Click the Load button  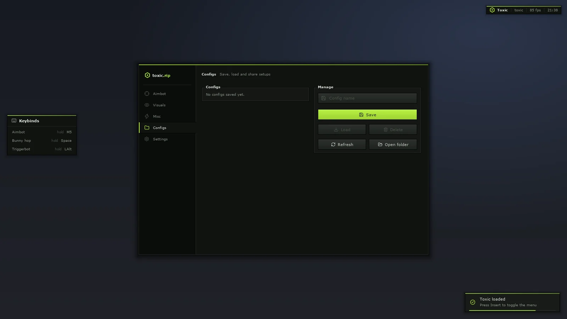[342, 129]
